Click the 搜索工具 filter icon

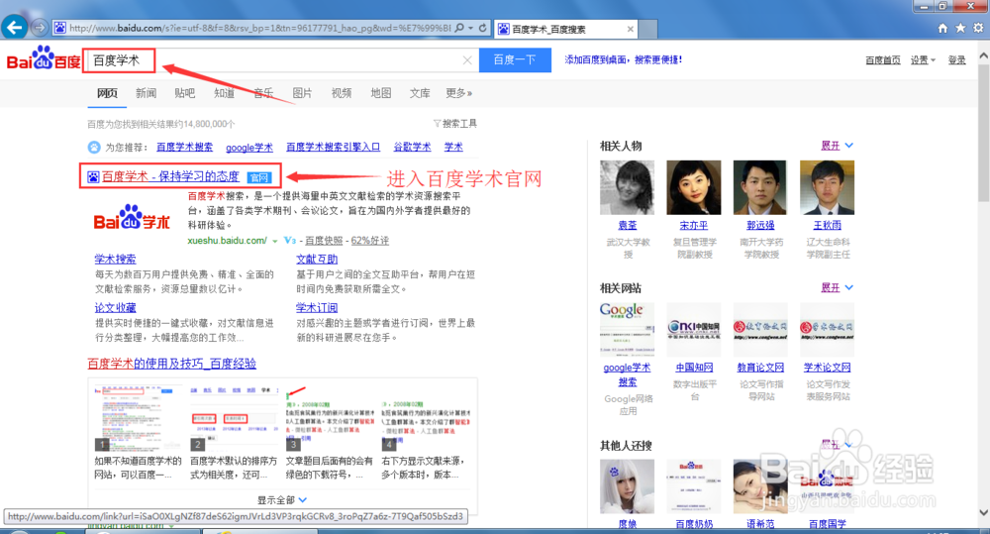pos(437,123)
